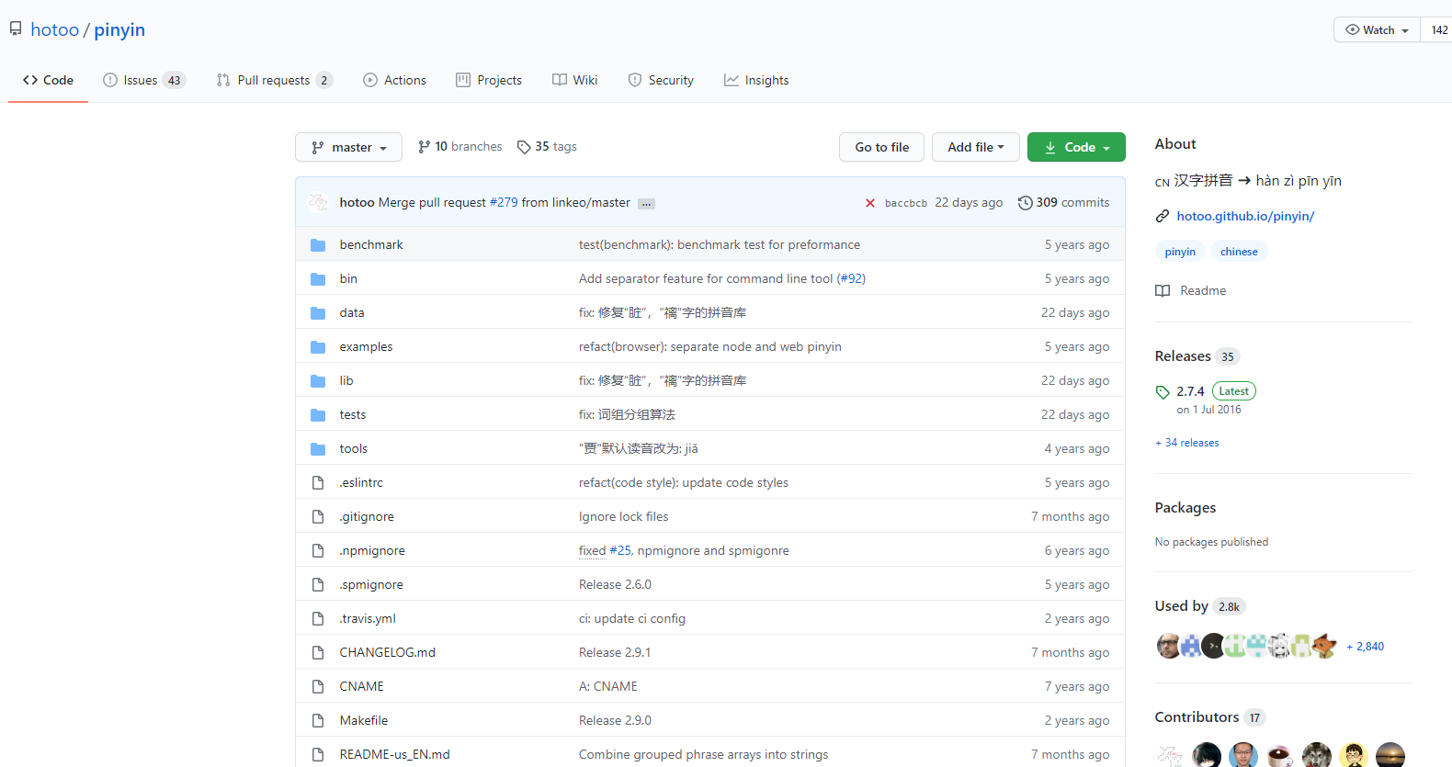Click the 35 tags icon
This screenshot has height=767, width=1452.
[524, 147]
